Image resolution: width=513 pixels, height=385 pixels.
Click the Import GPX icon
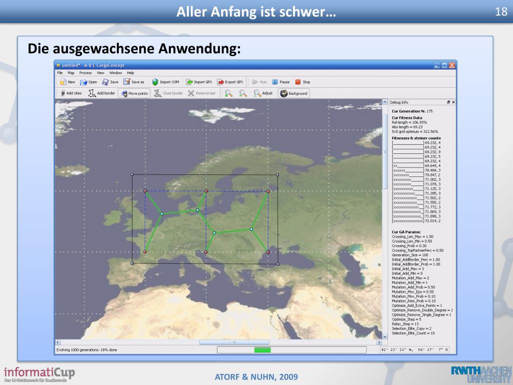tap(189, 82)
